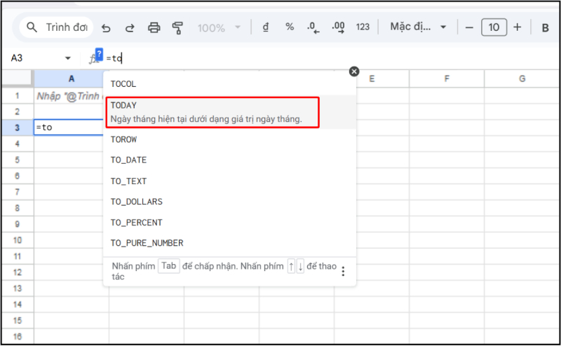Image resolution: width=561 pixels, height=346 pixels.
Task: Click the select-all corner box
Action: 17,78
